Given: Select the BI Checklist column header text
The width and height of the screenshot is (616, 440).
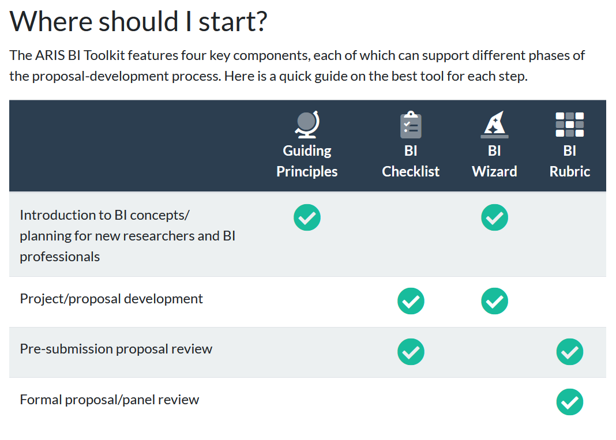Looking at the screenshot, I should [x=411, y=161].
